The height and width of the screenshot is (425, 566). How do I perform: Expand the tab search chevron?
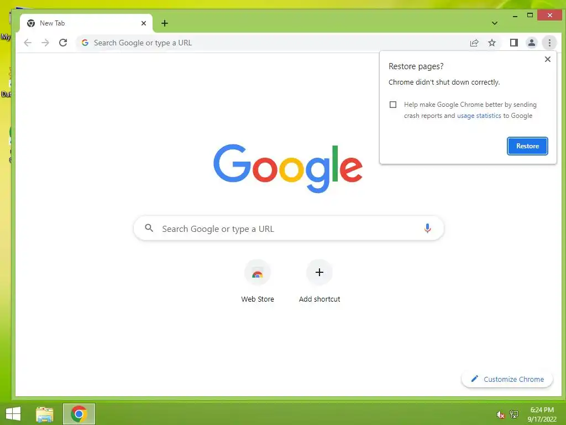495,23
